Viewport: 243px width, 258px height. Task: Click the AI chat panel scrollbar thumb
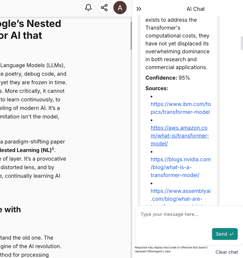tap(242, 43)
